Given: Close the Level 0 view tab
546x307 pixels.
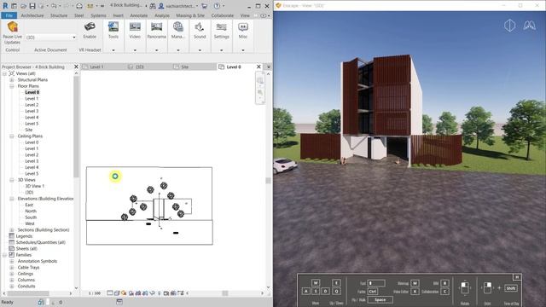Looking at the screenshot, I should (258, 67).
